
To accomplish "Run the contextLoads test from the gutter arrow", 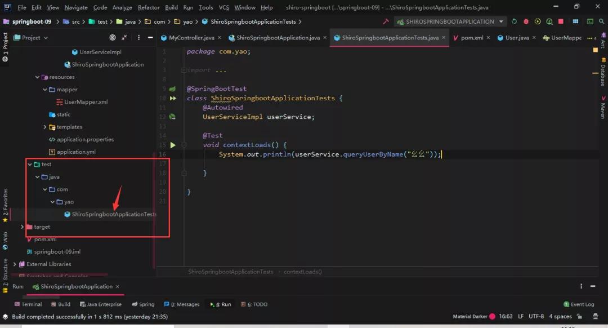I will tap(173, 145).
